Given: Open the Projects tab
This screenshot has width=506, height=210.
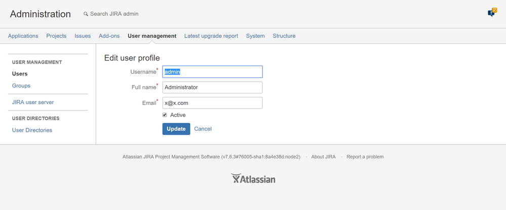Looking at the screenshot, I should [x=56, y=36].
